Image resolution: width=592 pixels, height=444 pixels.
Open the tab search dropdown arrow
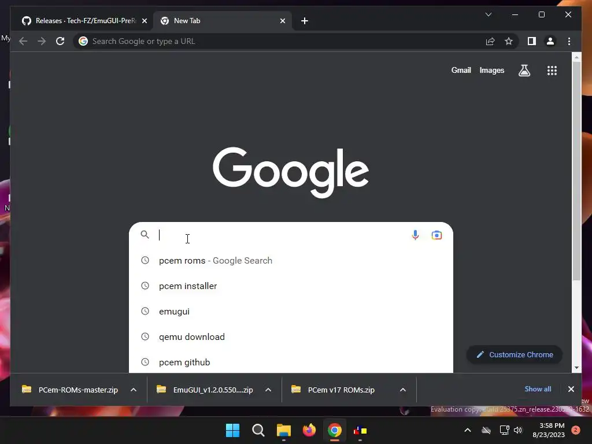point(488,14)
